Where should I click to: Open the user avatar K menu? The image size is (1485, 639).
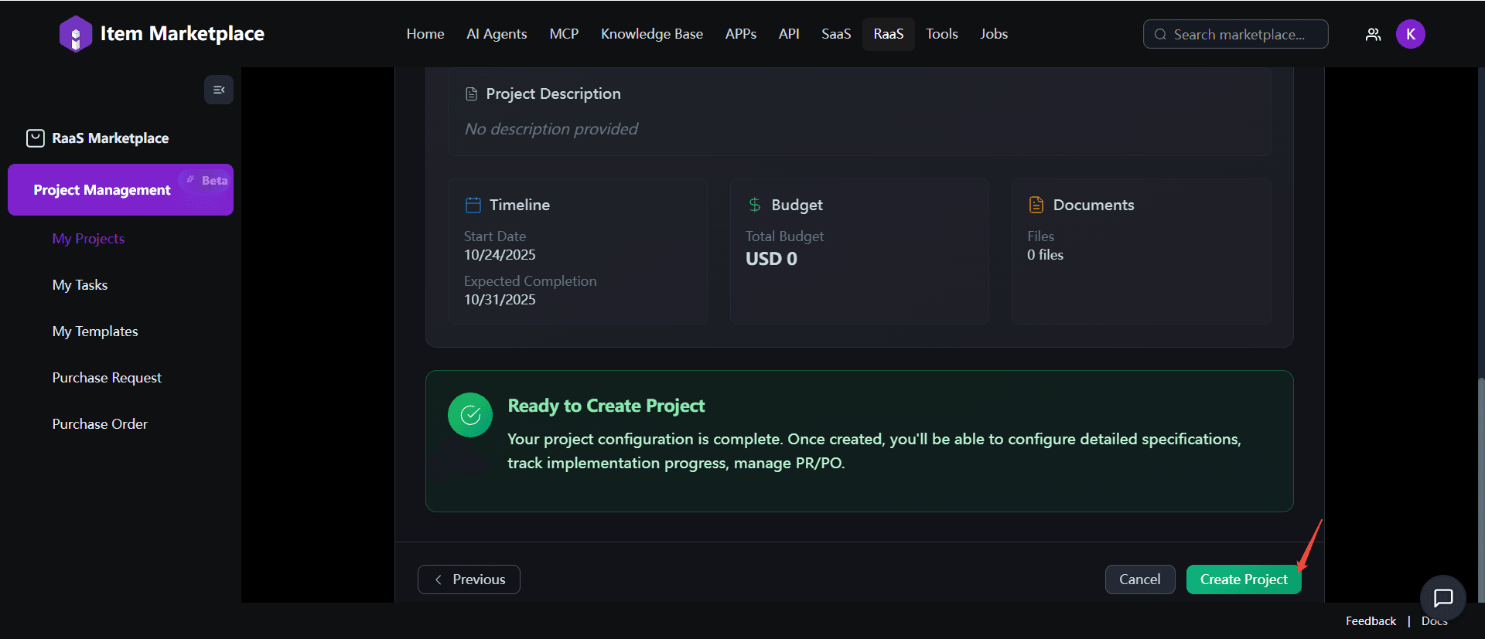(x=1410, y=34)
